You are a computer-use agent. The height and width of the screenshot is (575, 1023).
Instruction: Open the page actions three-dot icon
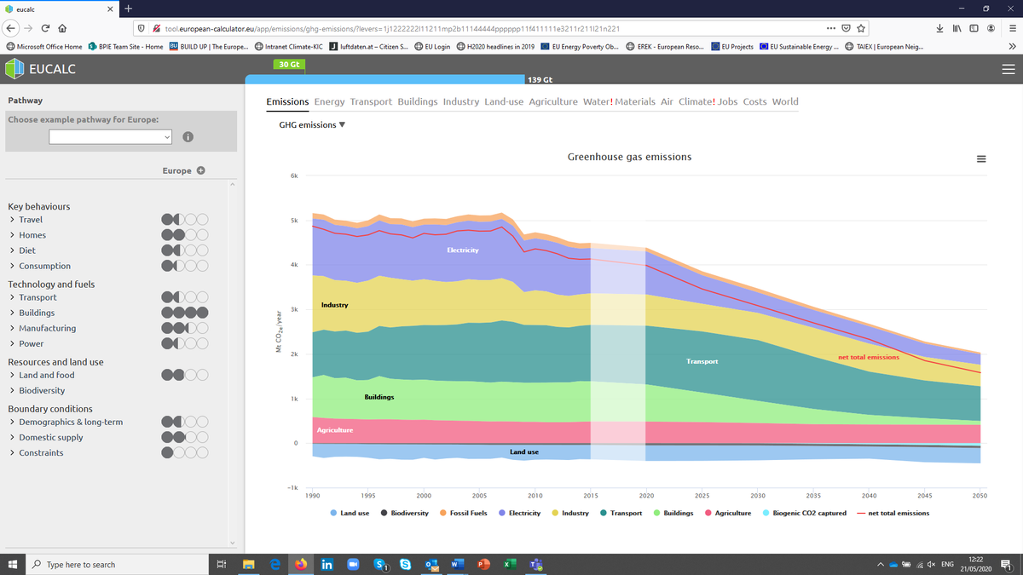point(830,28)
